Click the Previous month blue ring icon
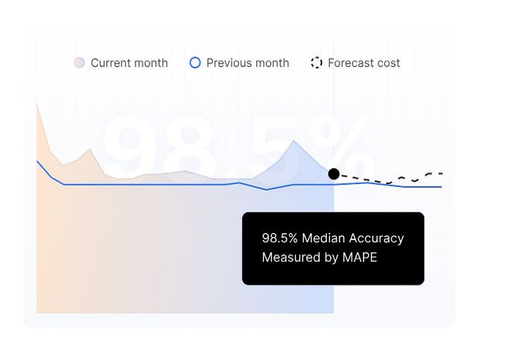The width and height of the screenshot is (516, 353). [x=196, y=63]
